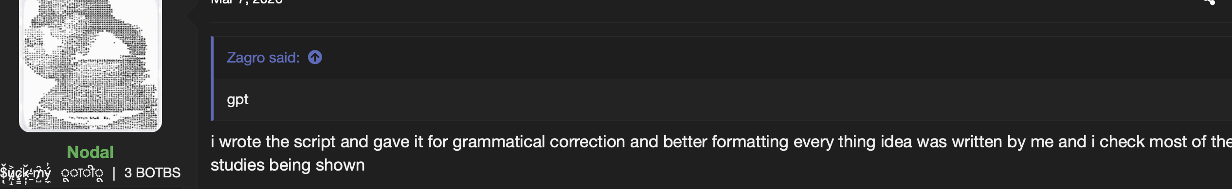Viewport: 1232px width, 189px height.
Task: Click the empty area right of "gpt"
Action: pyautogui.click(x=740, y=99)
